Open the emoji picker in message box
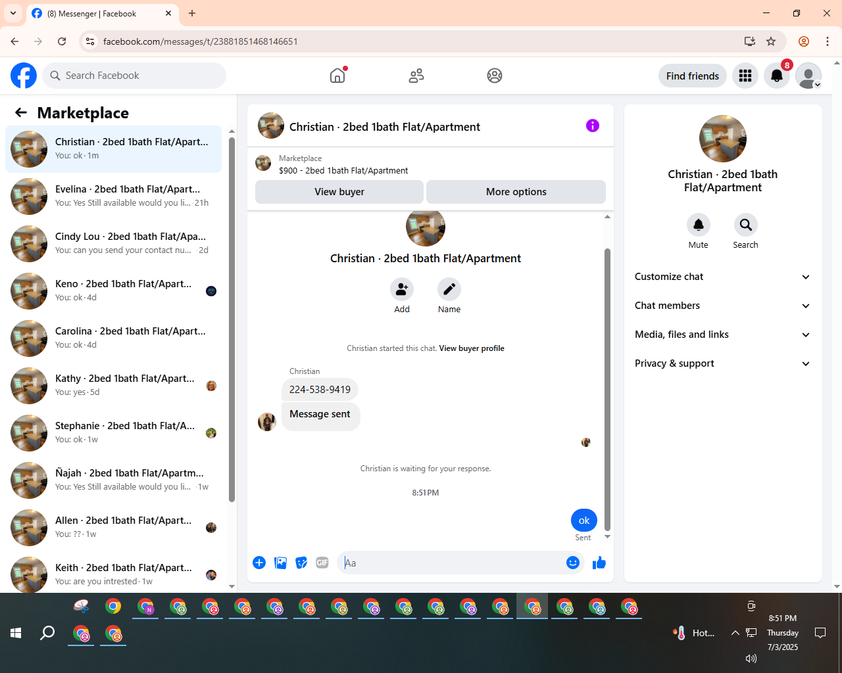Screen dimensions: 842x673 pos(573,563)
